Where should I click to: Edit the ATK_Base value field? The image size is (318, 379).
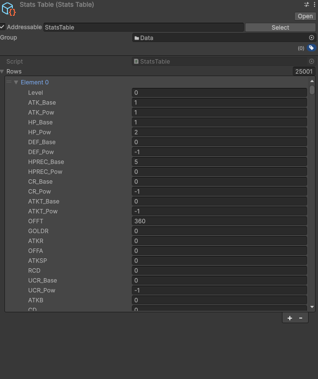pos(219,102)
